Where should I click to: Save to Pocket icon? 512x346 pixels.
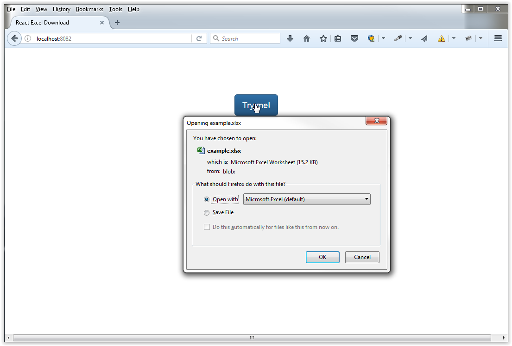point(354,38)
